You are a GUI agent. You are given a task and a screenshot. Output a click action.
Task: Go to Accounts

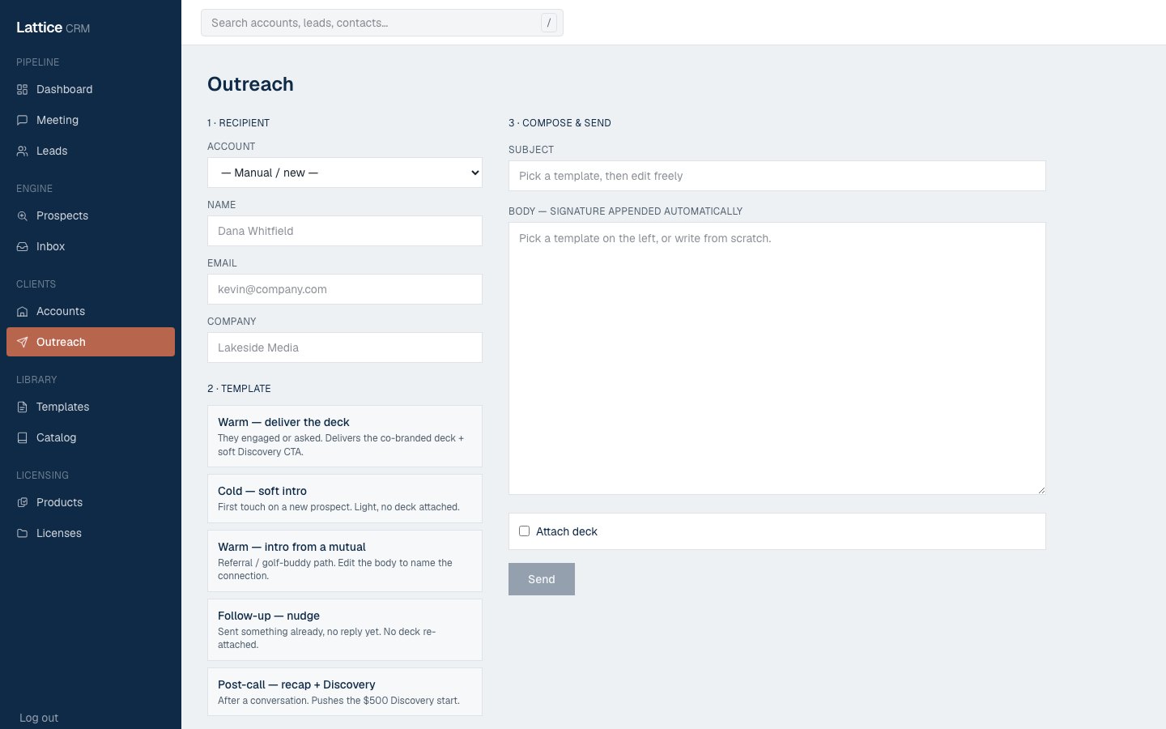click(91, 311)
